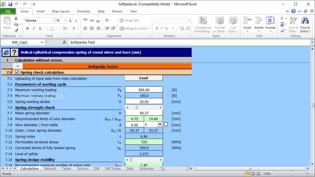Save the workbook from quick access toolbar
The image size is (315, 177).
10,4
